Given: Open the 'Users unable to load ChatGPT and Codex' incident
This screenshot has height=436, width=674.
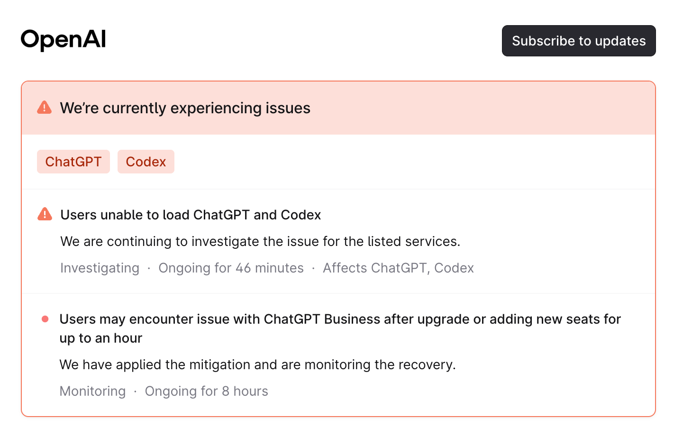Looking at the screenshot, I should 190,215.
